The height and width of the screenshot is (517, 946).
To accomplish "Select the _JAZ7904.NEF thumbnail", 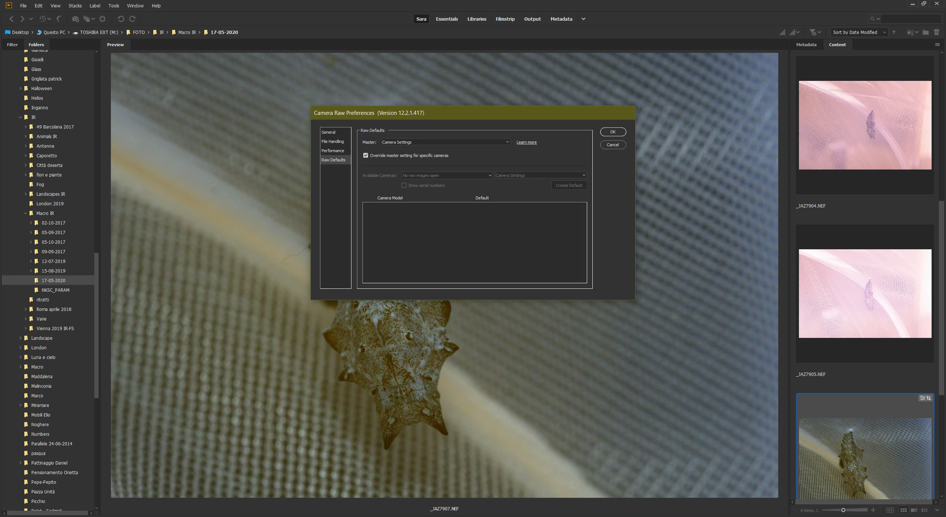I will 865,126.
